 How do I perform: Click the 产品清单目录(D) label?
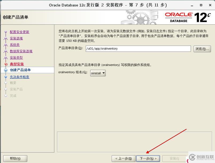click(x=71, y=48)
